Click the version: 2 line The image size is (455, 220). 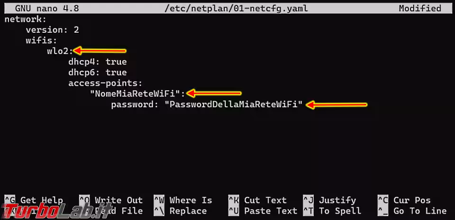click(x=52, y=30)
